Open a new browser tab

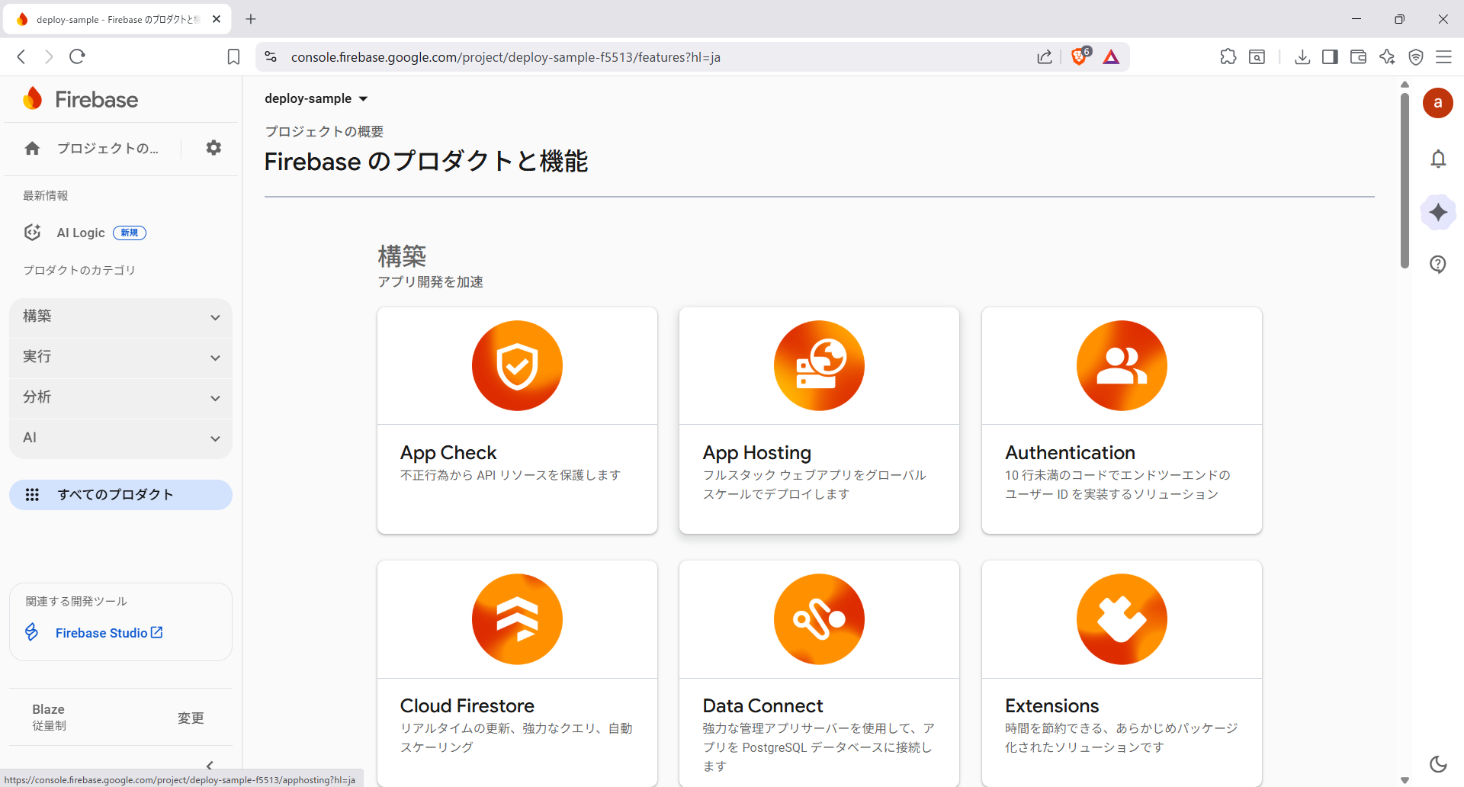click(x=251, y=20)
